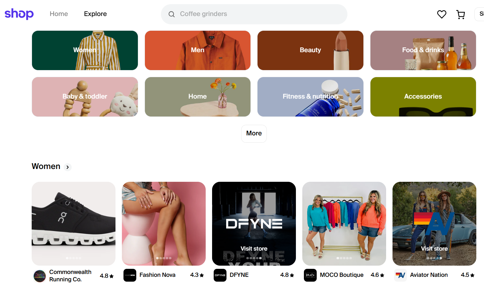
Task: Click the Coffee grinders search field
Action: coord(224,14)
